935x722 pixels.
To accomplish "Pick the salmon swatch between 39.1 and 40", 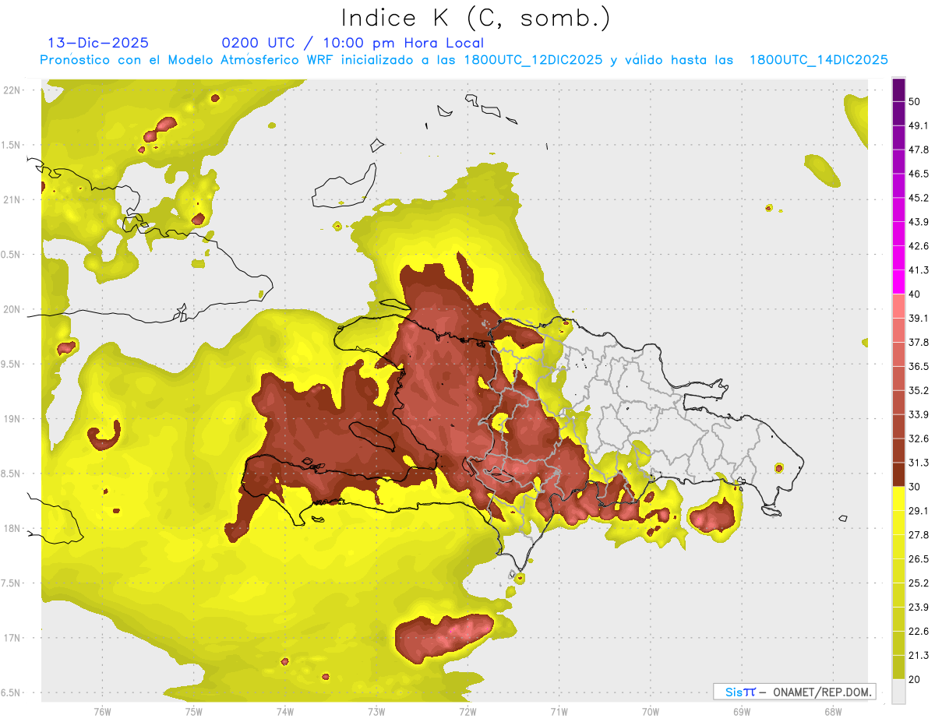I will coord(899,306).
